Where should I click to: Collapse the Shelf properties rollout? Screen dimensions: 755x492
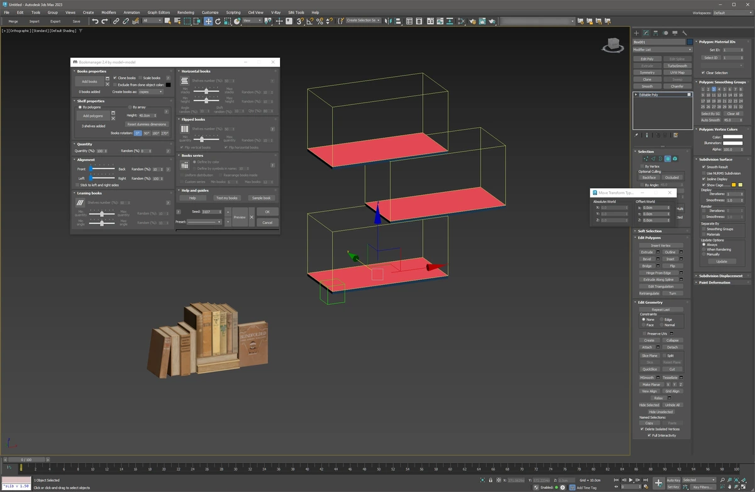click(x=91, y=101)
